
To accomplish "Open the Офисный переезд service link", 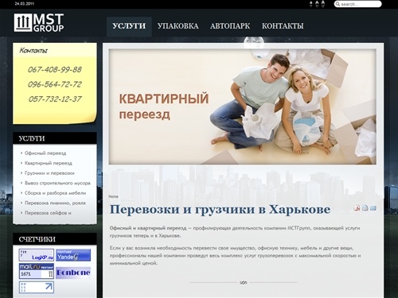I will point(45,153).
